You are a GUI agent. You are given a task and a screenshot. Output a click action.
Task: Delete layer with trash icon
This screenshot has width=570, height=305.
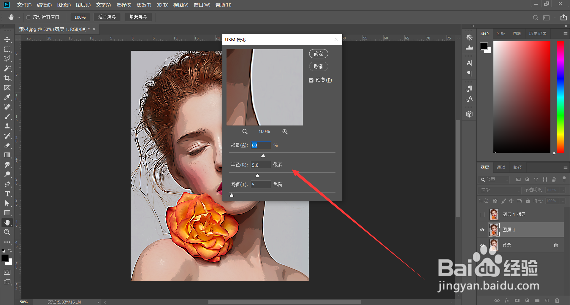pyautogui.click(x=557, y=301)
